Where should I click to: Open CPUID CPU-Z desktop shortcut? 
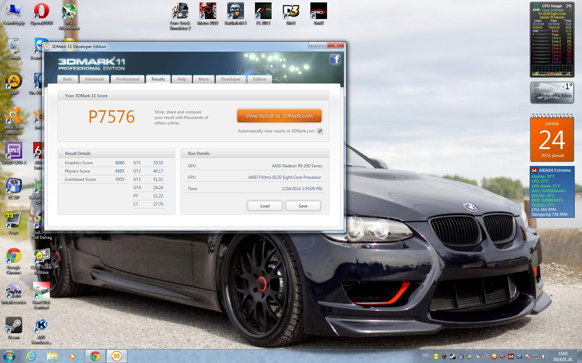click(14, 153)
